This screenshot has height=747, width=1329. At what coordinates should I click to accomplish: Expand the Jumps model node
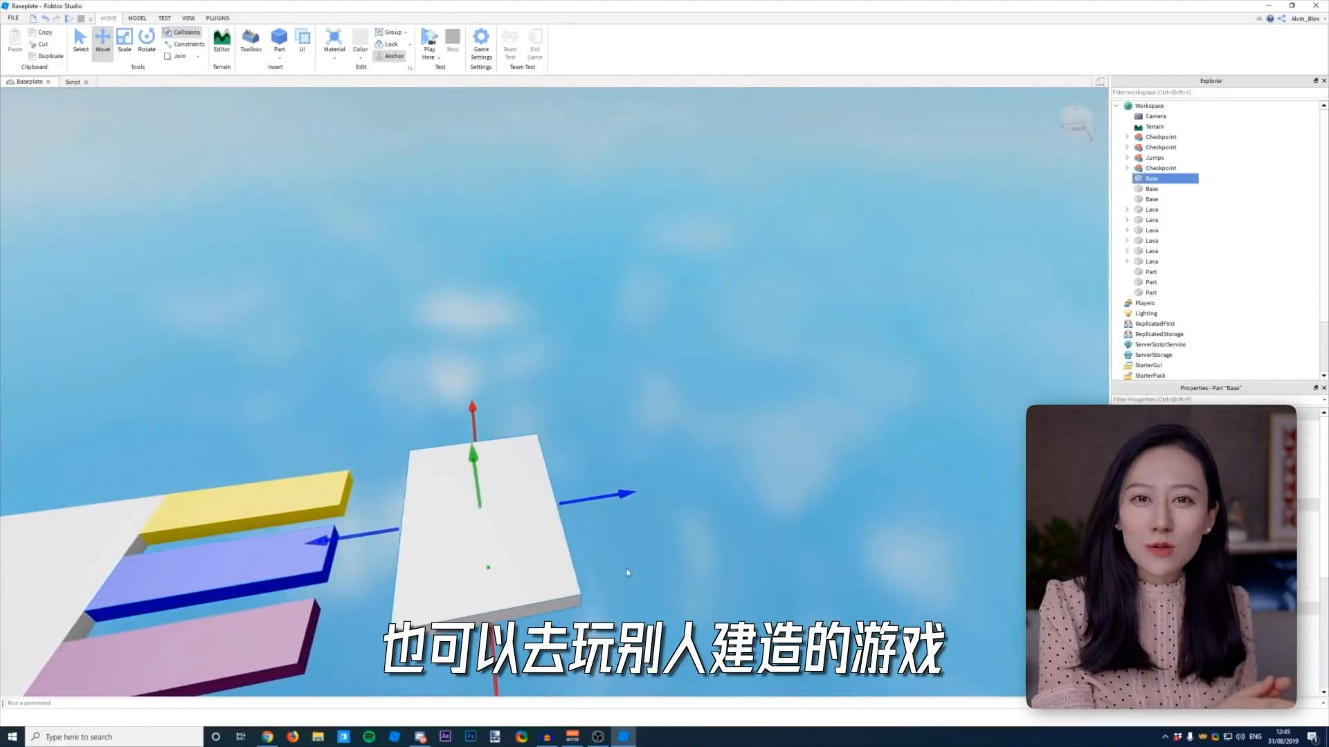tap(1127, 158)
